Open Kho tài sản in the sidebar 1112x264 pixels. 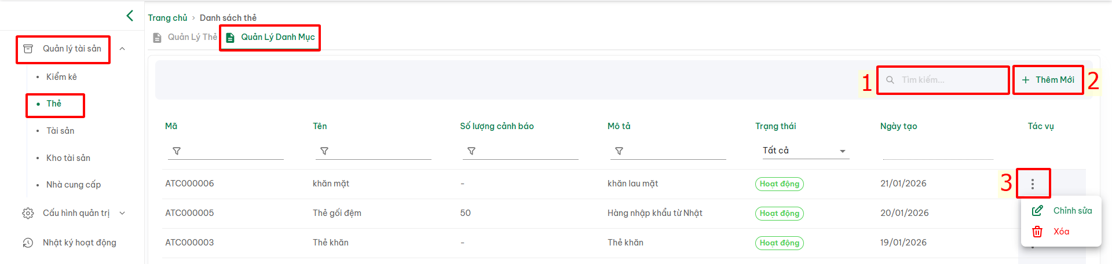[68, 158]
